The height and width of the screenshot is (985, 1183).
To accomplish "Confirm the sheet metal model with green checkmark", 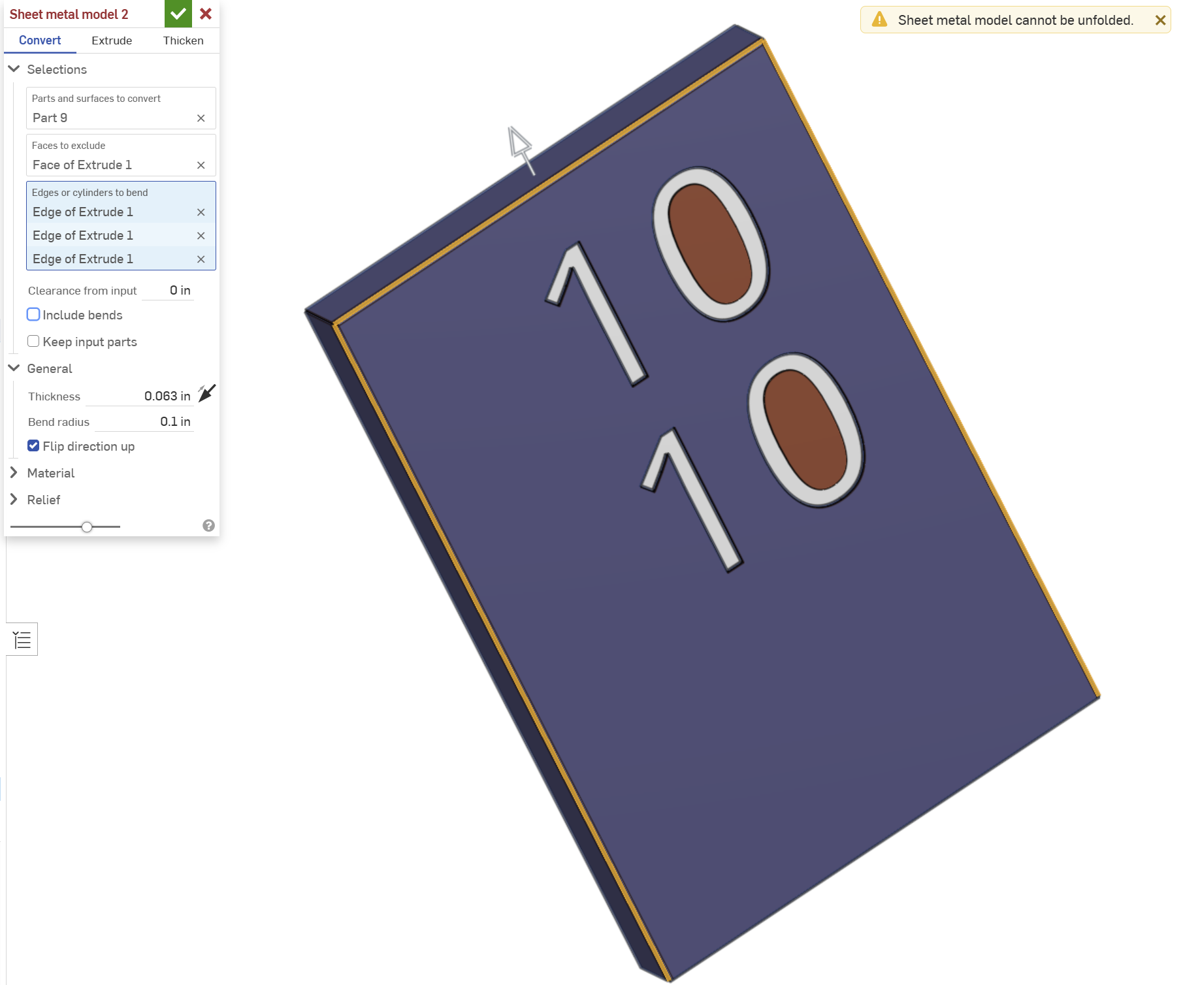I will tap(178, 14).
